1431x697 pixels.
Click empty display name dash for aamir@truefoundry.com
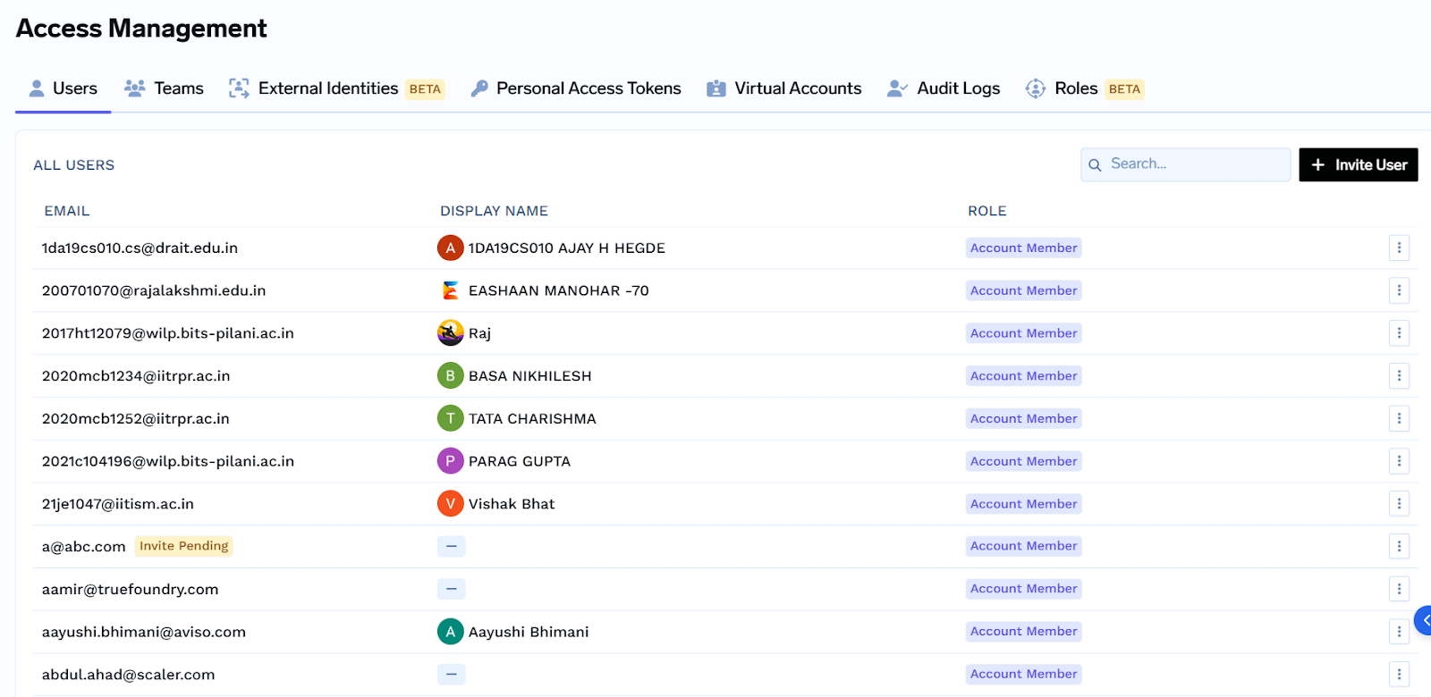point(451,589)
